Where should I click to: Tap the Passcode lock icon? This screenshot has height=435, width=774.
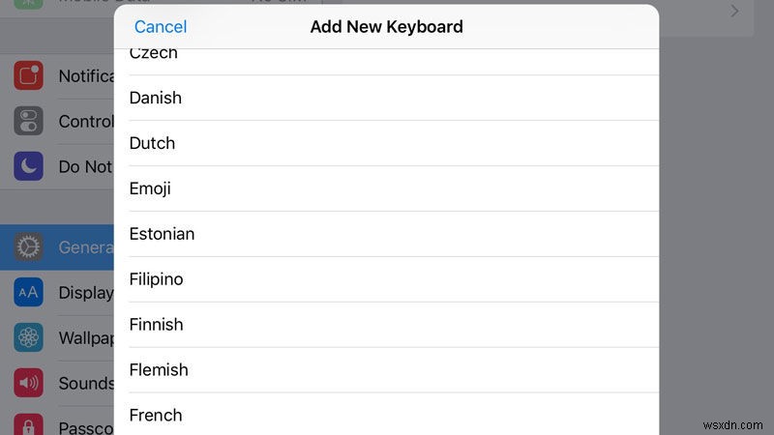[x=29, y=423]
